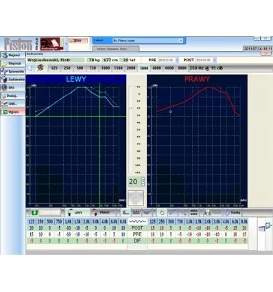
Task: Select the pulsed tone waveform icon
Action: [136, 212]
